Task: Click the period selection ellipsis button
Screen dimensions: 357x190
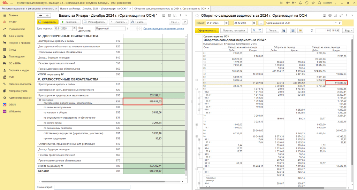Action: tap(261, 23)
